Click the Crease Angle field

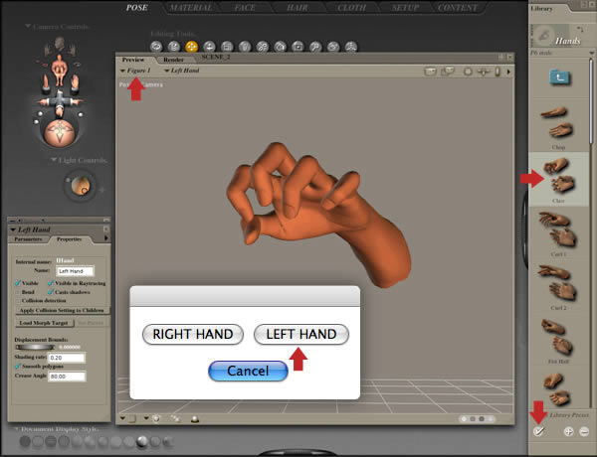pyautogui.click(x=67, y=377)
